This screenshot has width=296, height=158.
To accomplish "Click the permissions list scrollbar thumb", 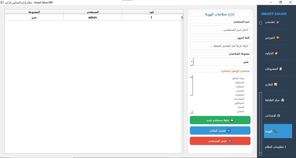I will [x=191, y=87].
